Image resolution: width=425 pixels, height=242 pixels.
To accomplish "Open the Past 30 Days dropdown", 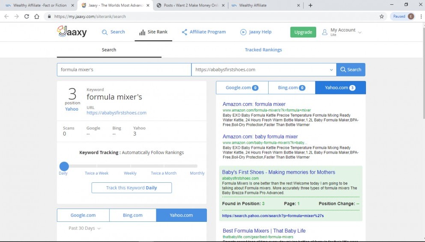I will click(84, 228).
